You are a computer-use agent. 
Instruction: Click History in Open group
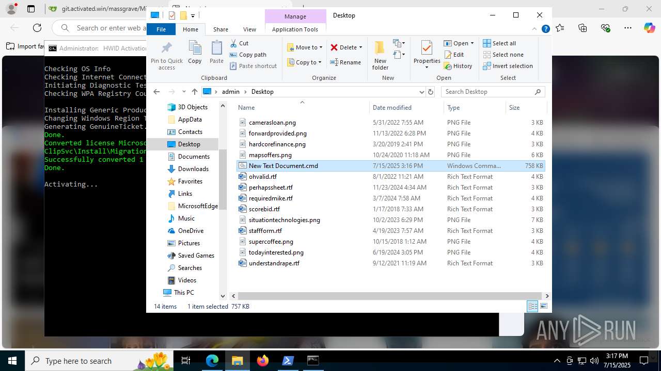[458, 66]
